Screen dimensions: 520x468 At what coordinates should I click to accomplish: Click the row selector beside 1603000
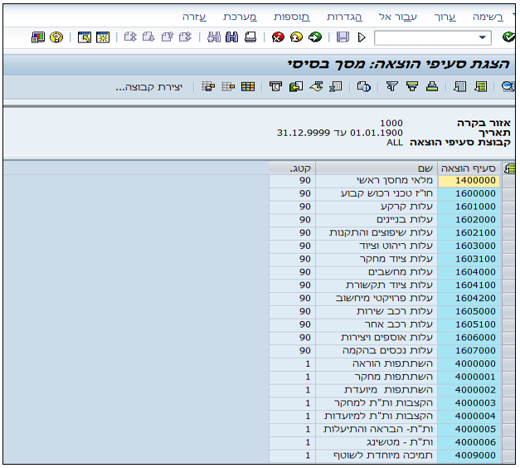[508, 246]
